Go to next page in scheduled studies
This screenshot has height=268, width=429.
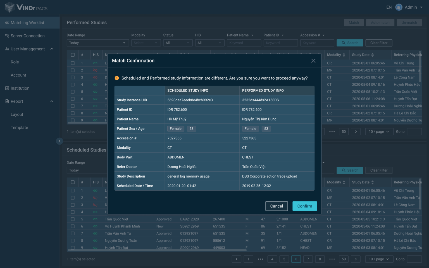pyautogui.click(x=356, y=259)
